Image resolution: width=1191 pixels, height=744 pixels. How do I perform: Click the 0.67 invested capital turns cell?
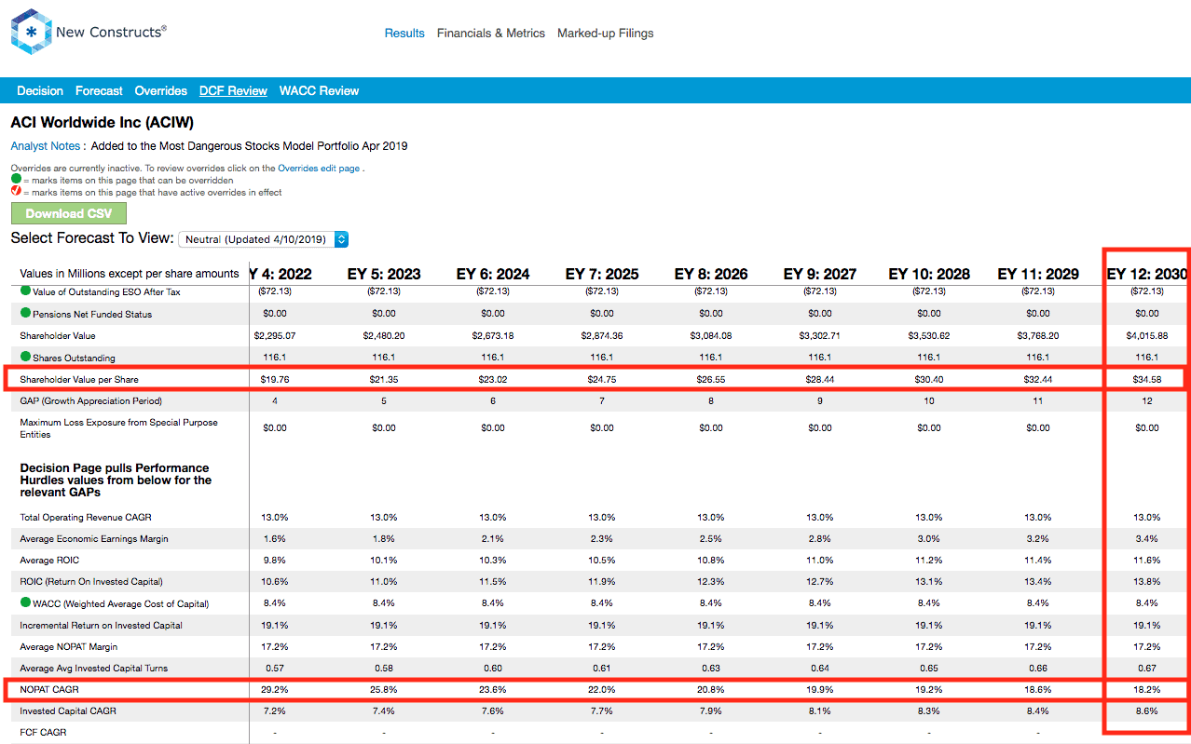click(1147, 669)
